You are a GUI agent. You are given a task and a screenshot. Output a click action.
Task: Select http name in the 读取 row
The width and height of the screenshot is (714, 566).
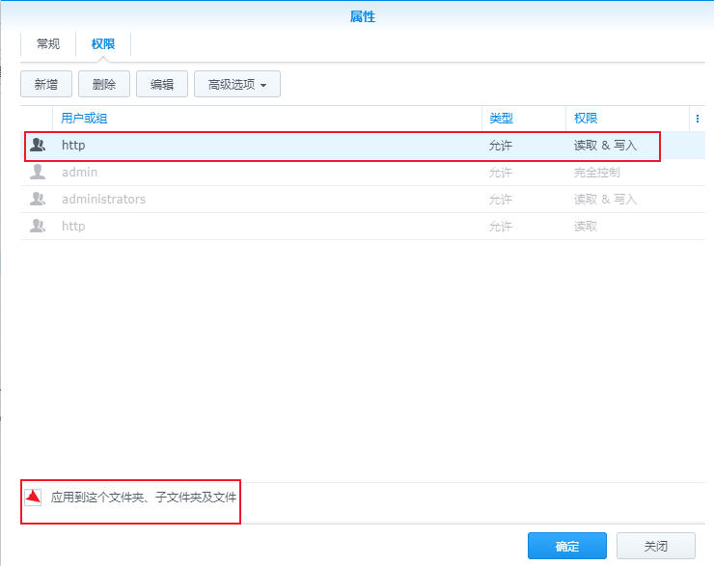73,227
